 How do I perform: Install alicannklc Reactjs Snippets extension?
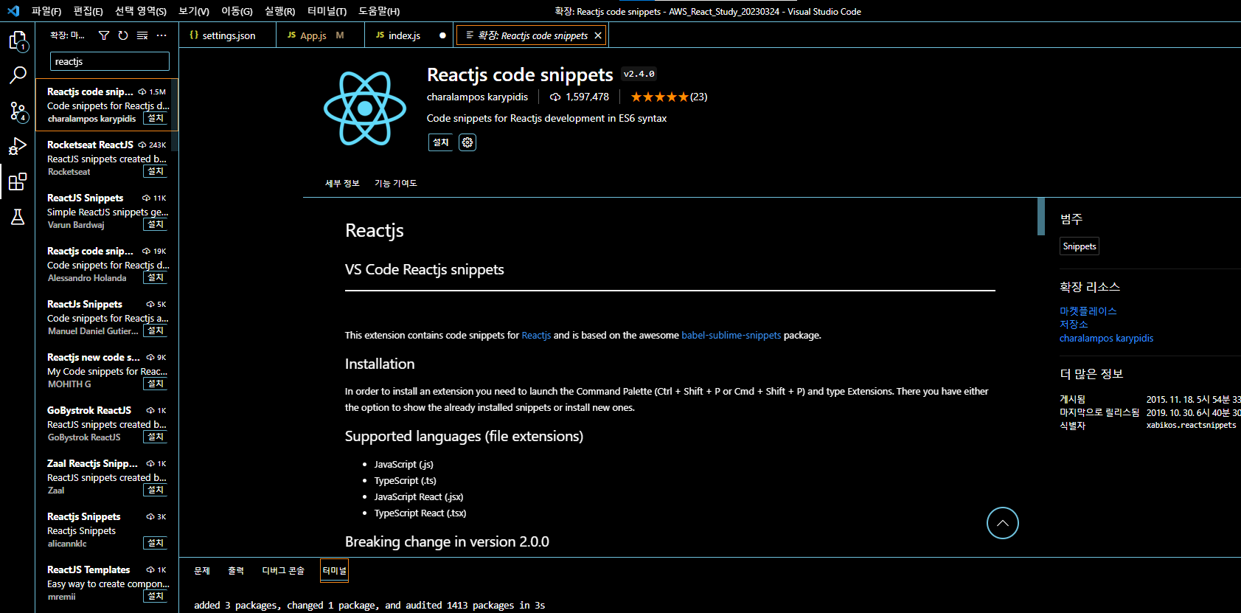coord(156,543)
